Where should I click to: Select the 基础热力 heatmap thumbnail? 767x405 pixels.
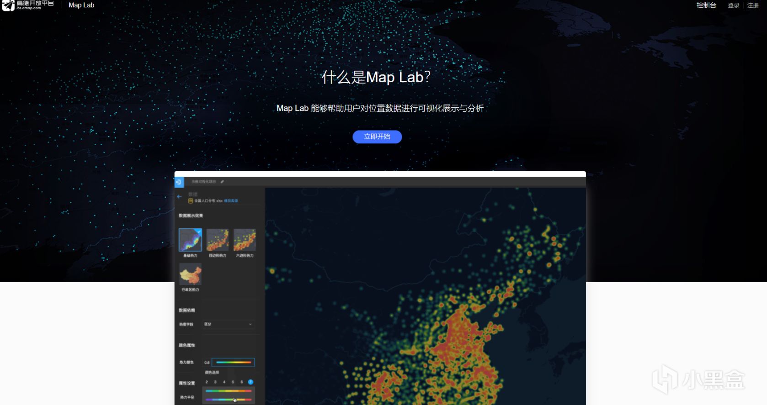190,240
